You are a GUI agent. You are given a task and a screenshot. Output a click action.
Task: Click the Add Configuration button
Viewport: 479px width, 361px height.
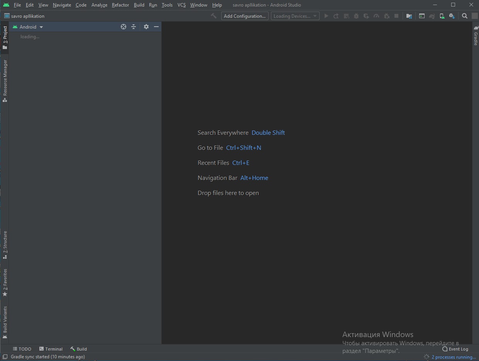245,16
